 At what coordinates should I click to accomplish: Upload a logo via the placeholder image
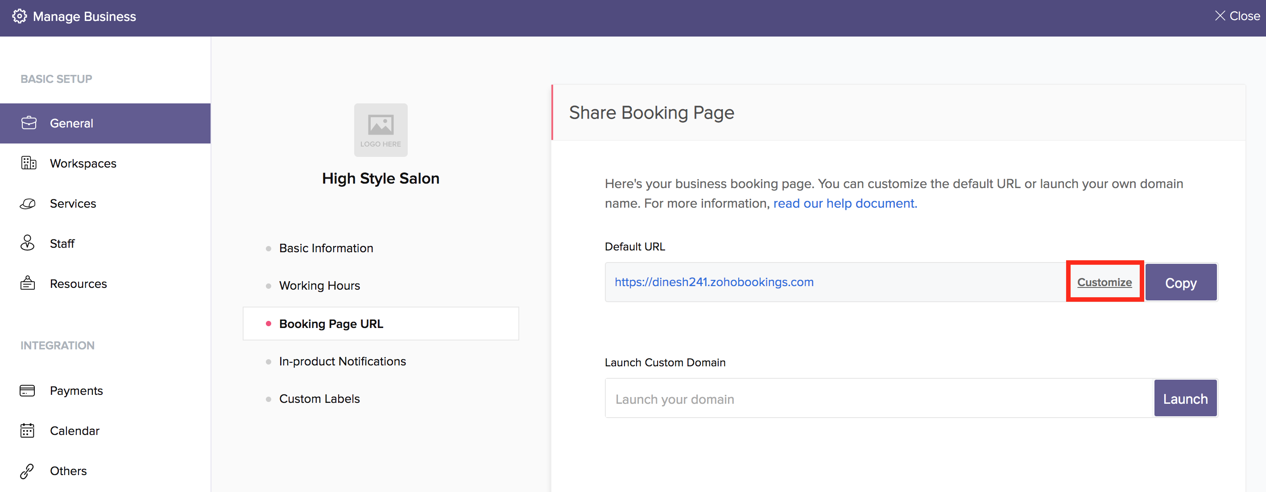(381, 130)
